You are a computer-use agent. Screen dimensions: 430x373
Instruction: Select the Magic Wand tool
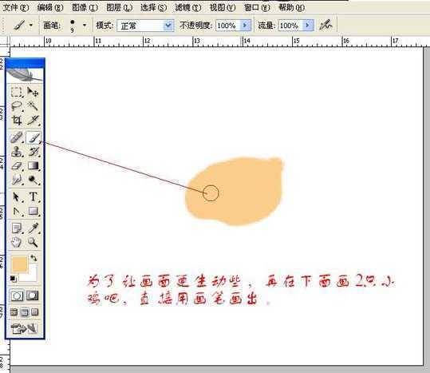coord(33,106)
